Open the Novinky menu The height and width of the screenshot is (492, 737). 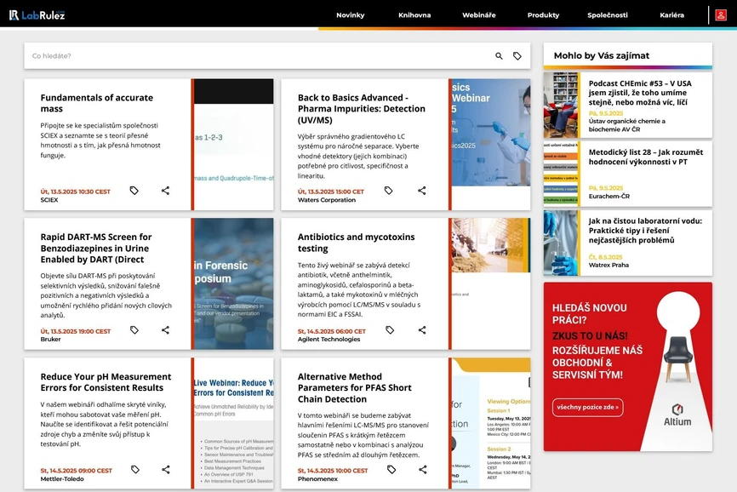pos(351,14)
